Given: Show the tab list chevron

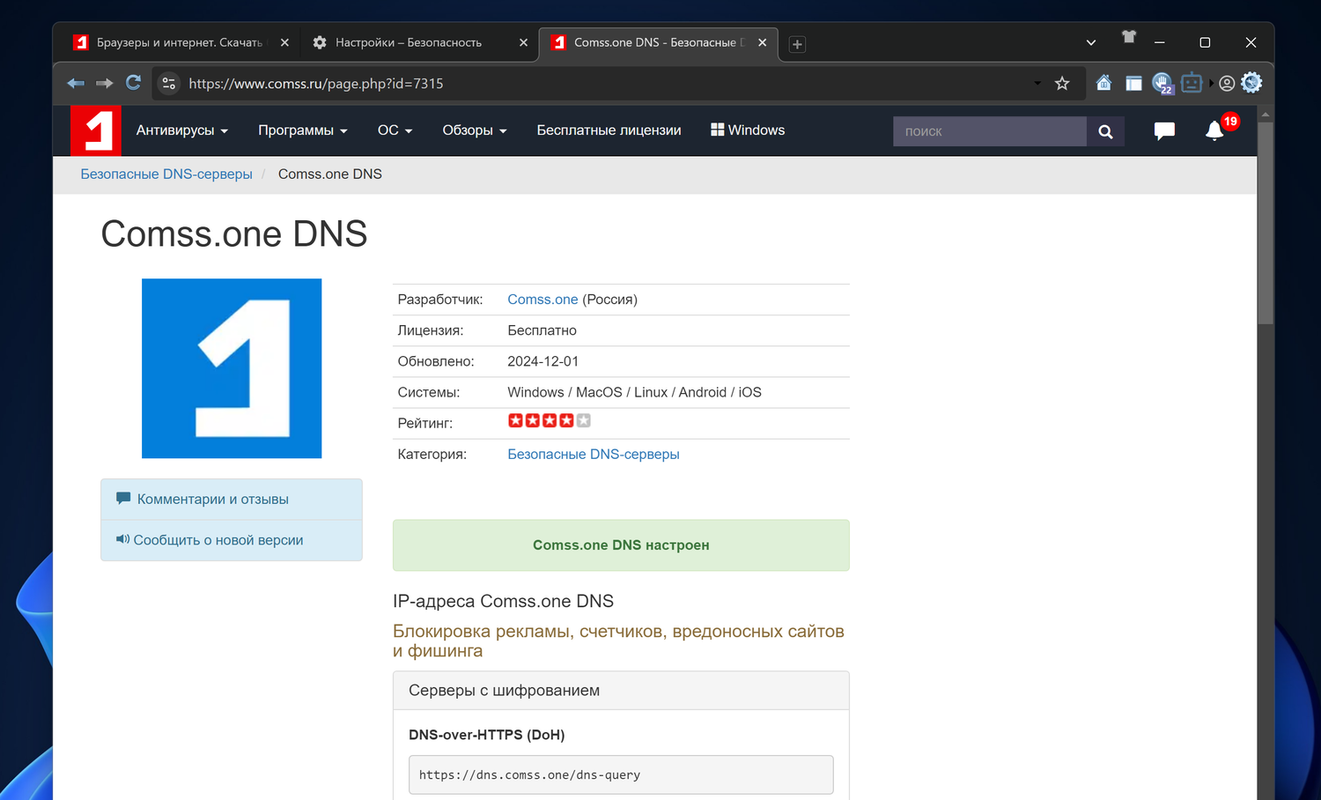Looking at the screenshot, I should click(1091, 42).
